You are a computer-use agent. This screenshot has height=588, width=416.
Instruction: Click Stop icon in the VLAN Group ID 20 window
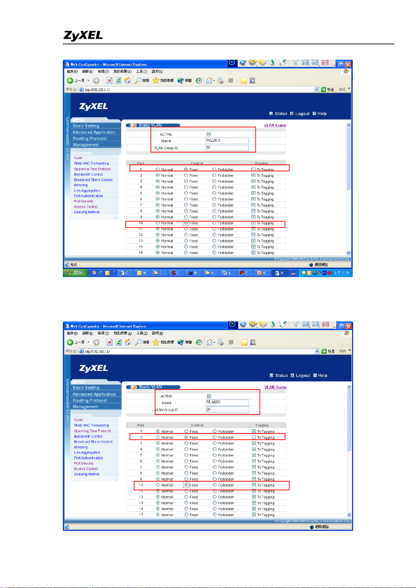(x=109, y=342)
